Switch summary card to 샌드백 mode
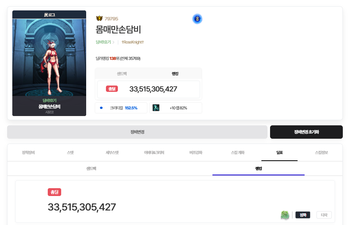354x225 pixels. 122,74
